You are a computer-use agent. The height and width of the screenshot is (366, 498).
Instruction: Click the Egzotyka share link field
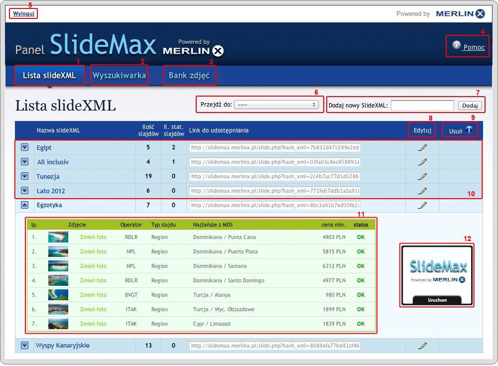click(275, 205)
